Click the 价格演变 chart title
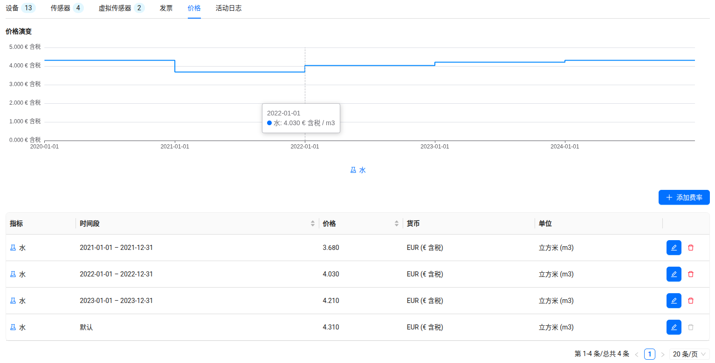Screen dimensions: 715x363 [x=19, y=32]
